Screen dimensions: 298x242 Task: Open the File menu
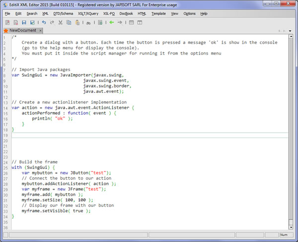point(7,14)
